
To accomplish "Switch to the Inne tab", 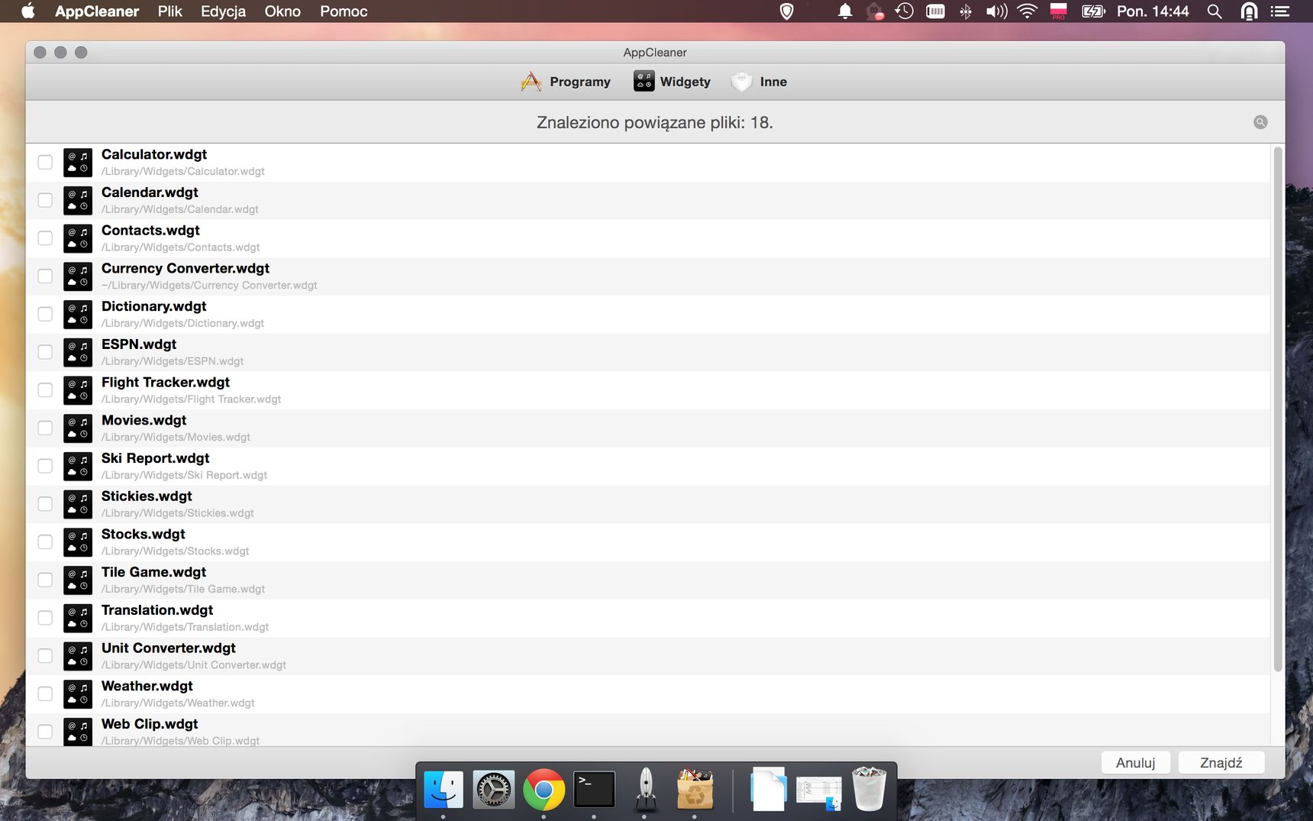I will pos(759,82).
